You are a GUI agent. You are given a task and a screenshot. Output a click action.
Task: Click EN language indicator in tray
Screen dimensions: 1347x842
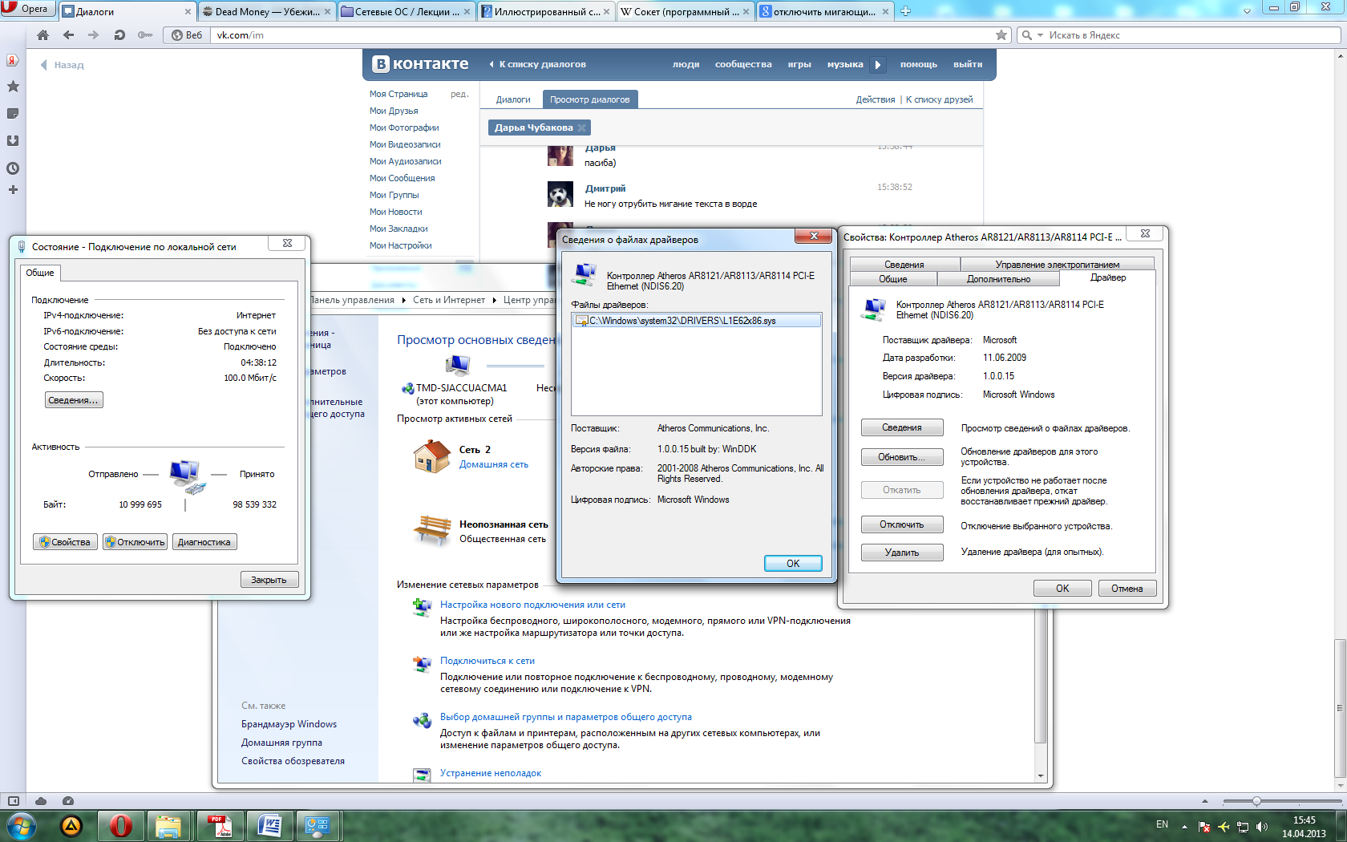click(x=1162, y=824)
